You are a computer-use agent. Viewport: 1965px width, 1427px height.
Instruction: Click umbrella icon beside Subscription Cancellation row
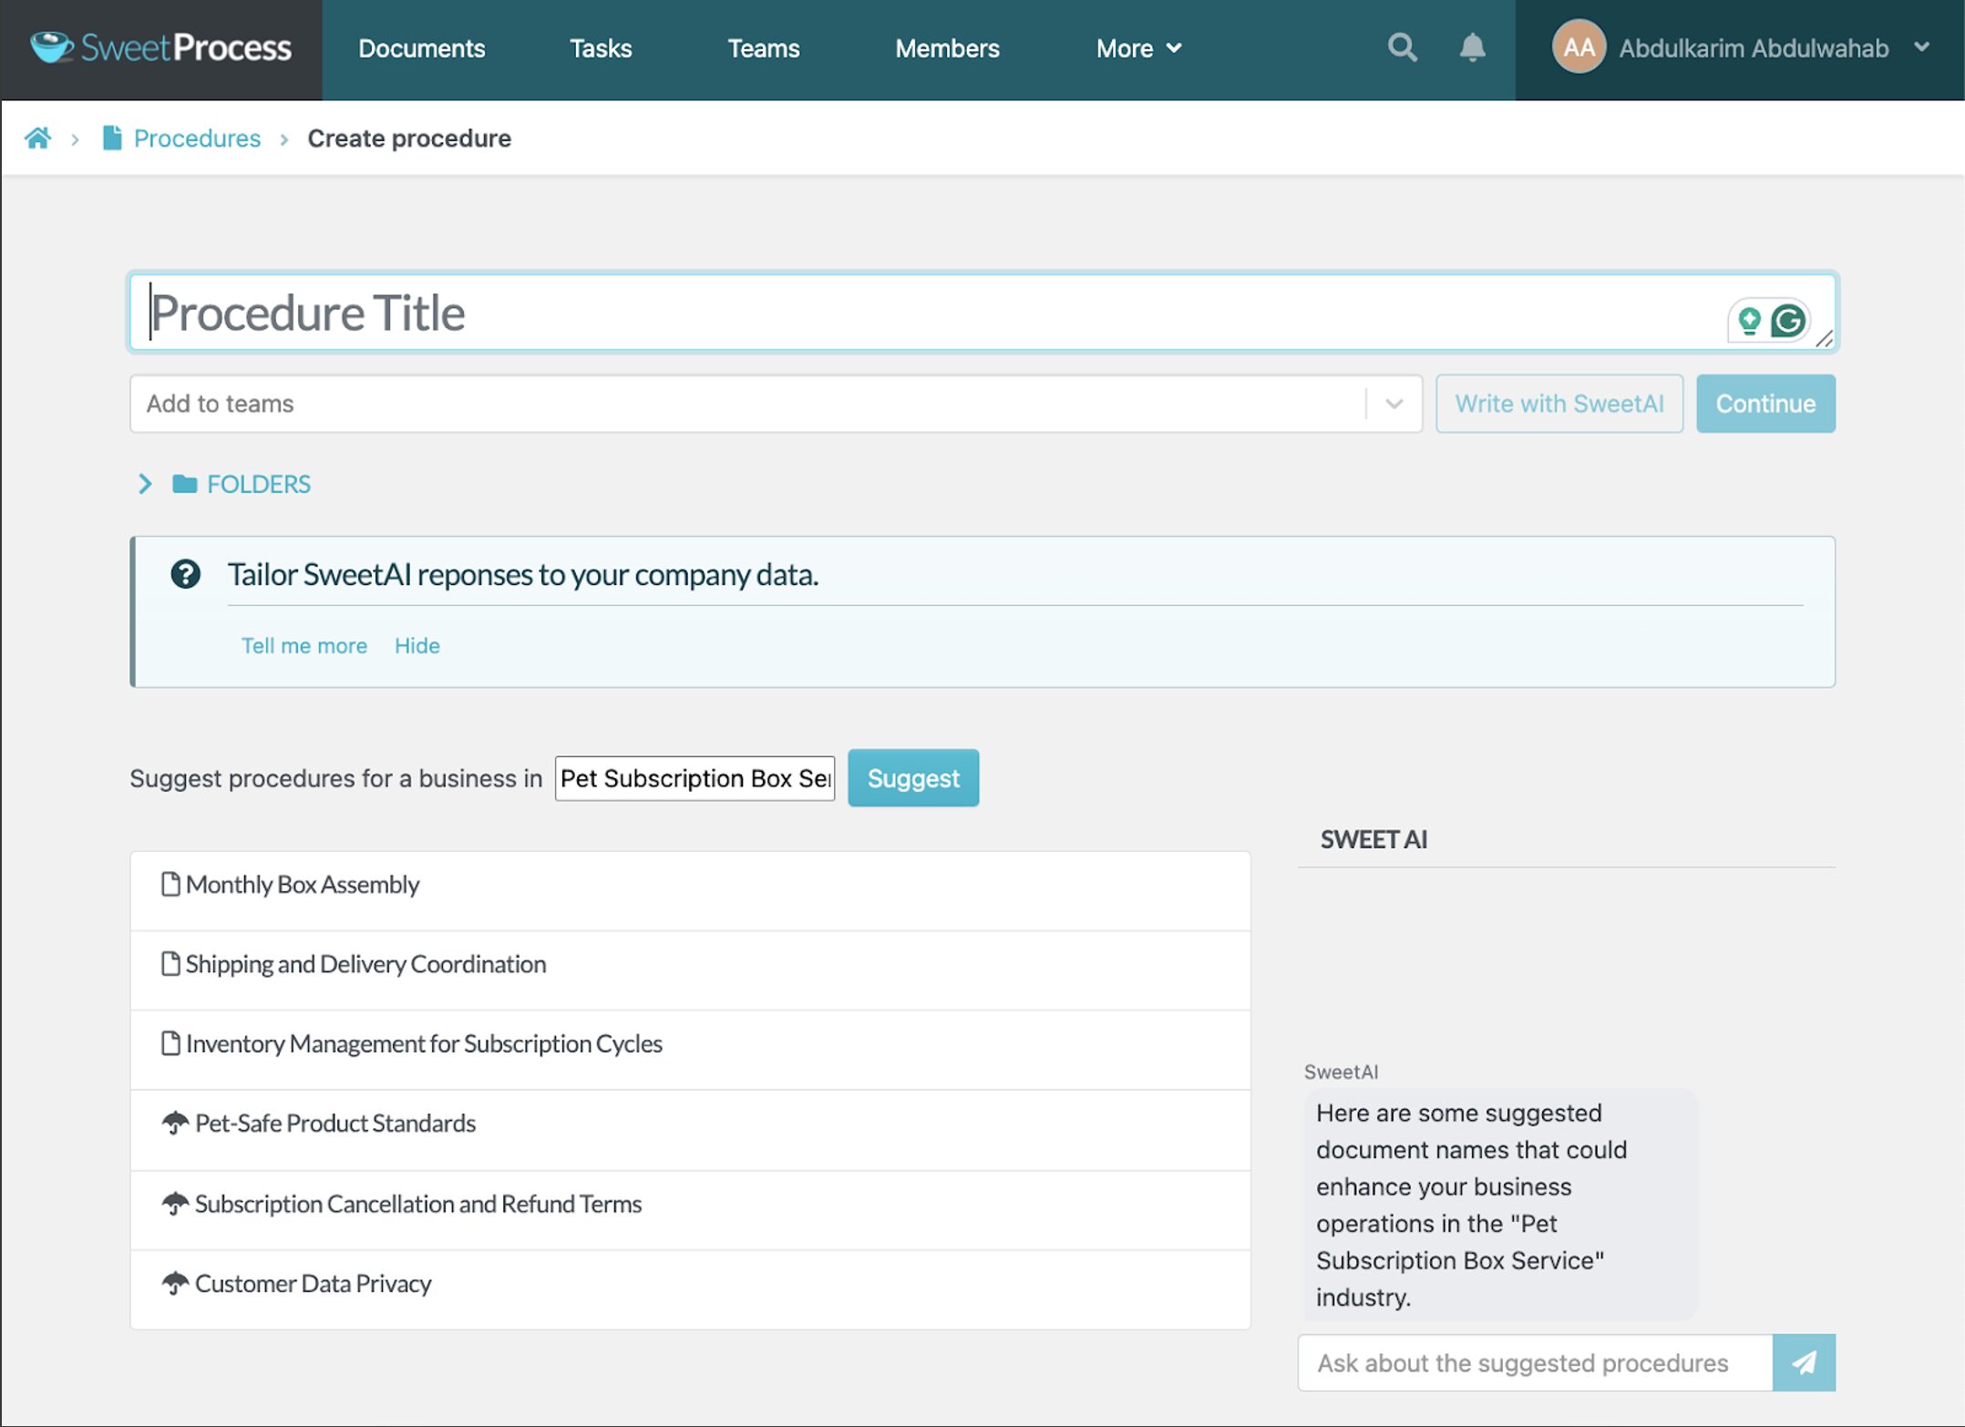[x=175, y=1204]
